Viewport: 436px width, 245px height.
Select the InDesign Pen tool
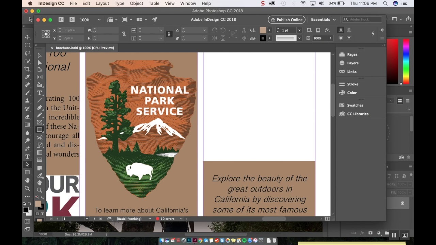coord(40,108)
